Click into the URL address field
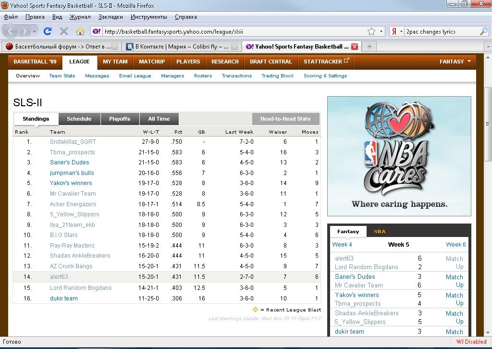This screenshot has width=492, height=349. (234, 31)
